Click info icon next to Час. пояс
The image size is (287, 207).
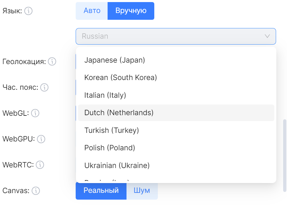(x=44, y=87)
